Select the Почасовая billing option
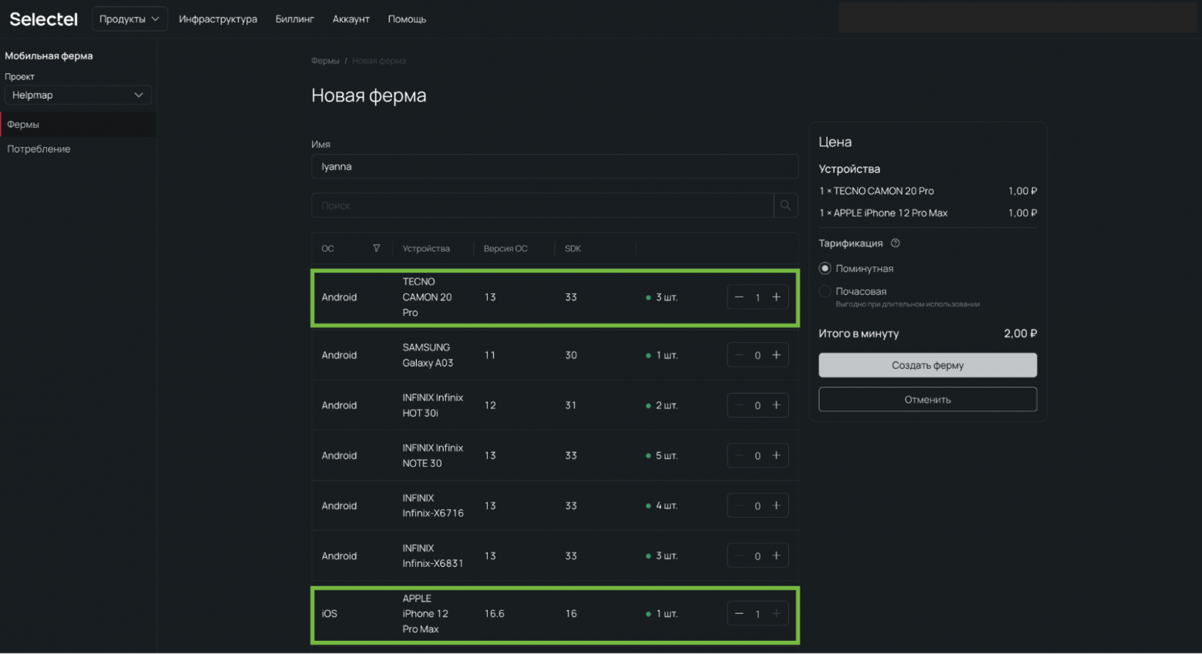This screenshot has height=654, width=1202. pos(825,291)
